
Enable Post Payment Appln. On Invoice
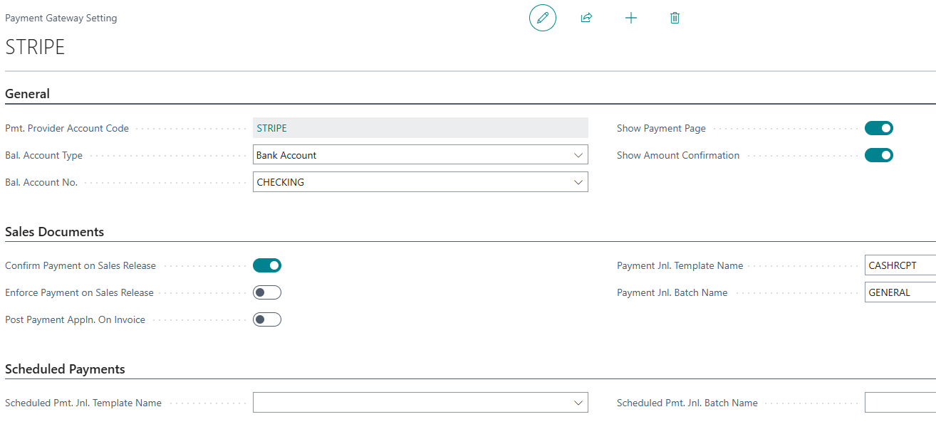pos(267,319)
